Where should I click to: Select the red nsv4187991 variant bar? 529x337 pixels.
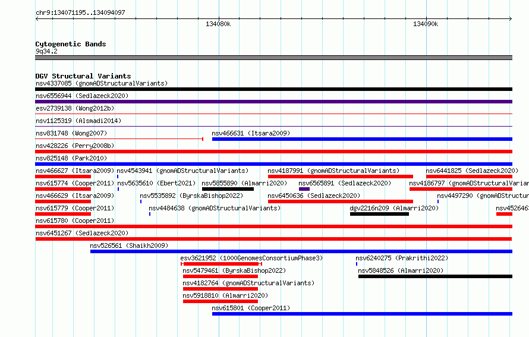[x=341, y=177]
